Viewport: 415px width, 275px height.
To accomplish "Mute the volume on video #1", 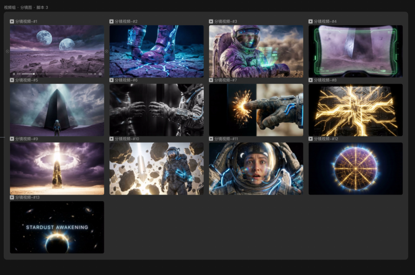I will [95, 74].
